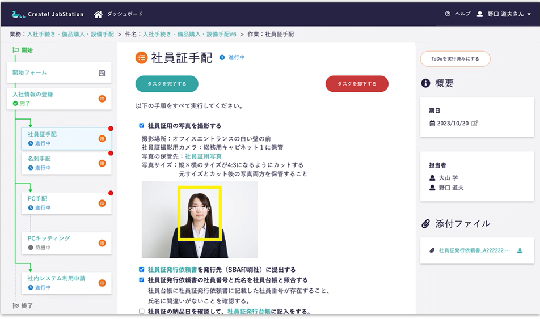Click the paperclip icon beside 社員証発行依頼書_A222222
This screenshot has height=319, width=540.
pos(432,250)
